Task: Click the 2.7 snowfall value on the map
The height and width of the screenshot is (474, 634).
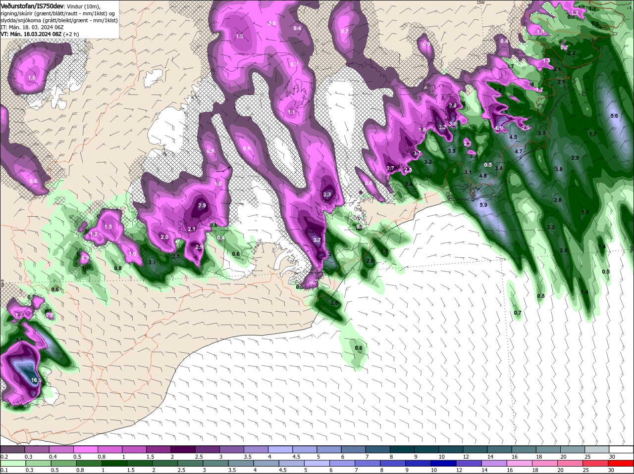Action: pyautogui.click(x=390, y=168)
